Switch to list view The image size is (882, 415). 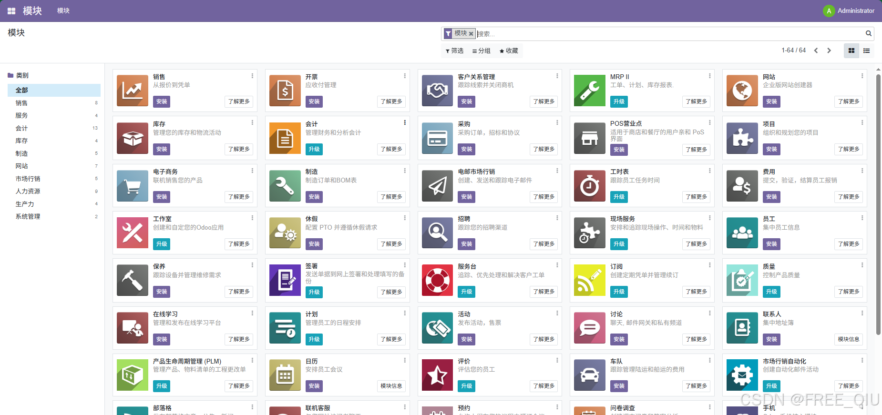[867, 51]
